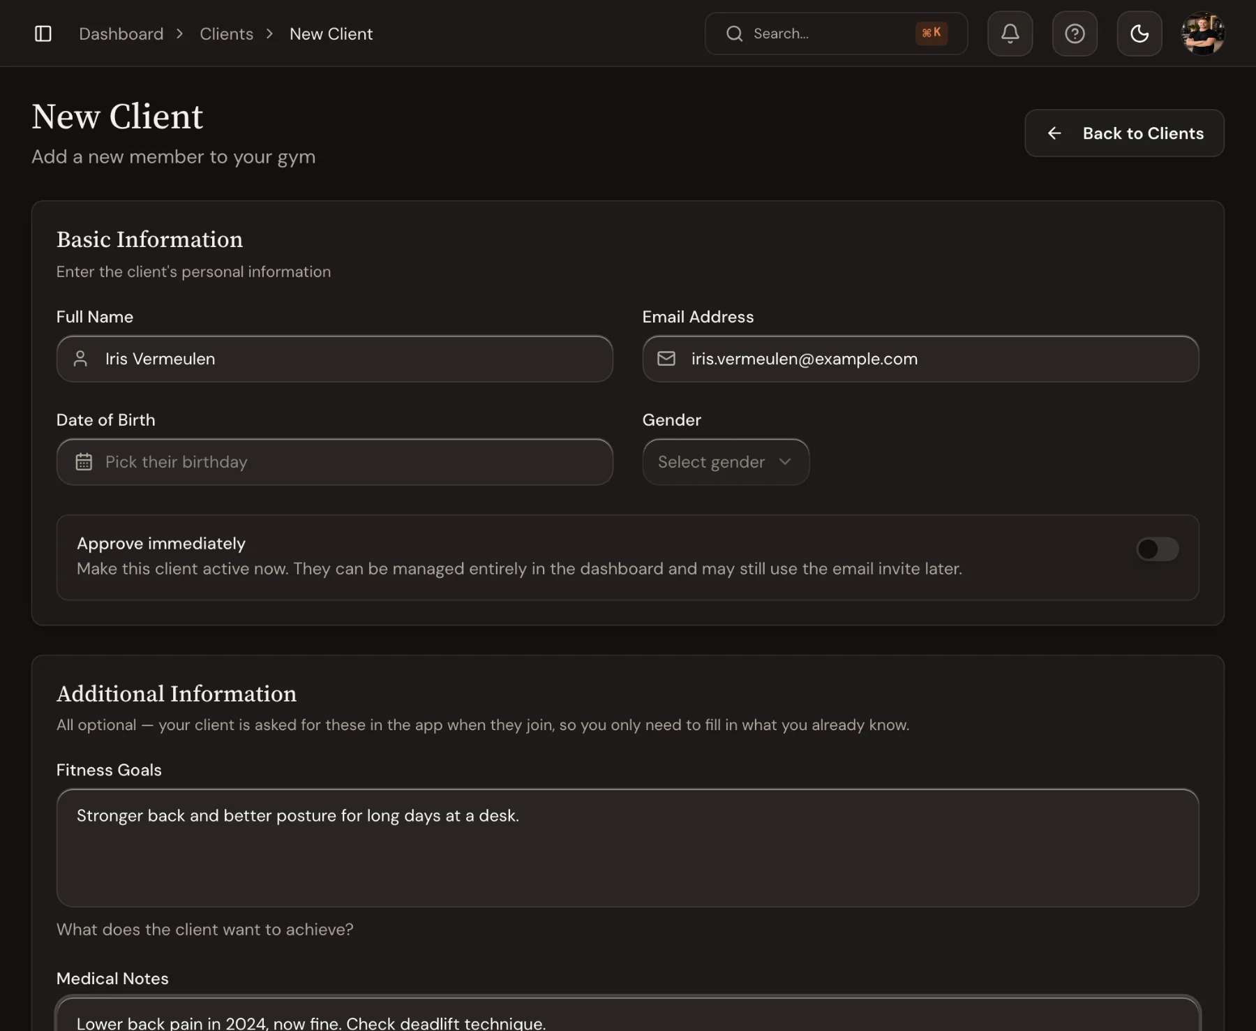Click the Additional Information heading
The height and width of the screenshot is (1031, 1256).
click(x=177, y=694)
